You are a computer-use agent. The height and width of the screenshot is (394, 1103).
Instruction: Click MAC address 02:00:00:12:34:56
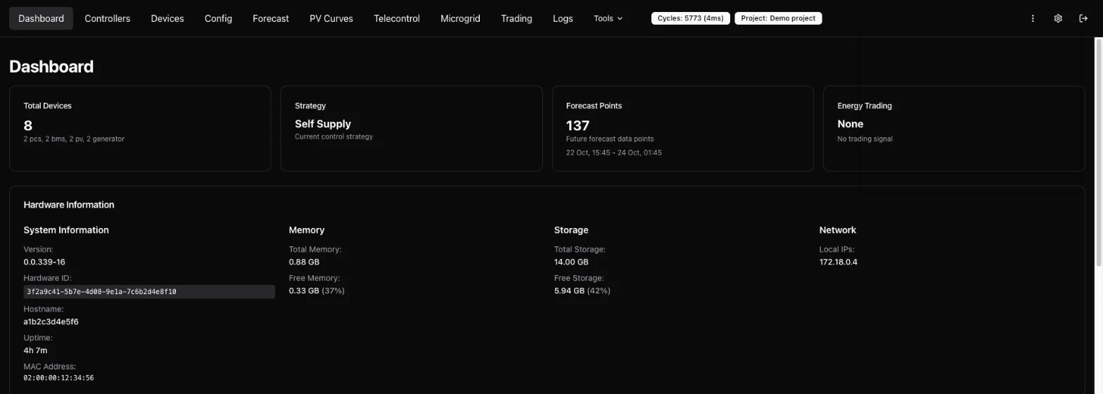click(58, 379)
